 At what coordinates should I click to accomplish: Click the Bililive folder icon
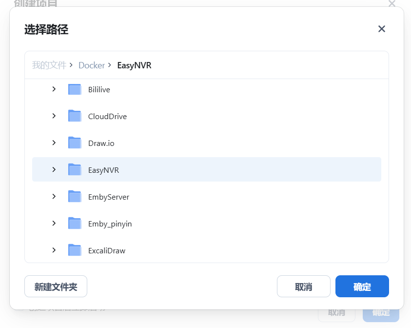pos(75,89)
